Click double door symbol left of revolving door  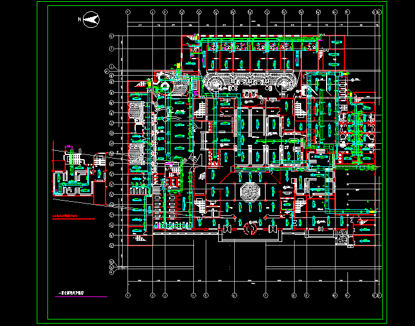coord(226,228)
